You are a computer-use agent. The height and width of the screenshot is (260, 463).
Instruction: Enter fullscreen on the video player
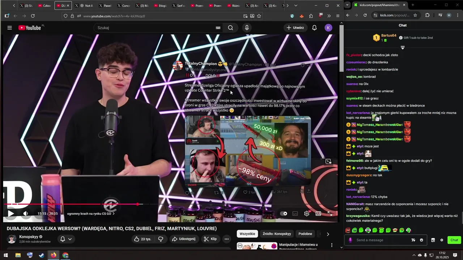pos(330,213)
